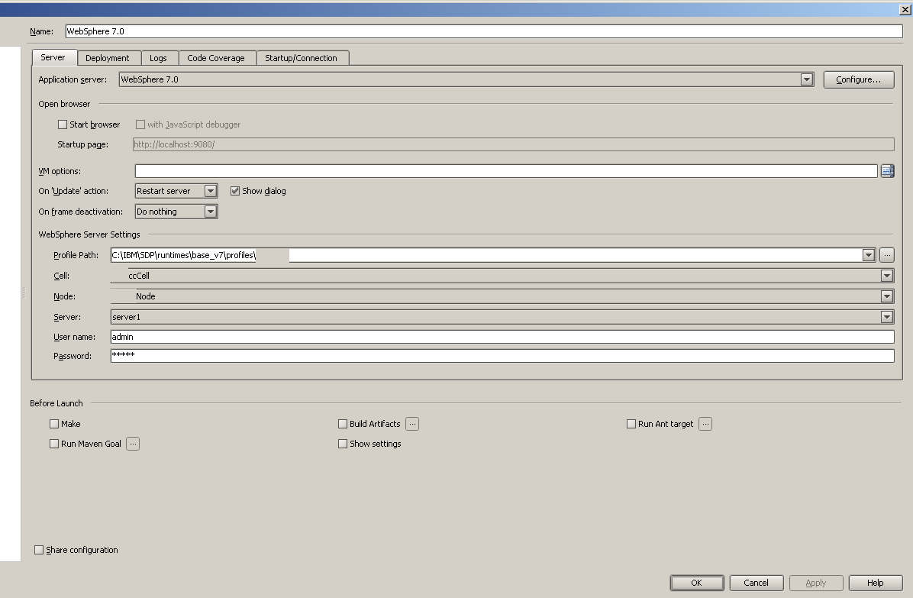Open the Code Coverage tab
The height and width of the screenshot is (598, 913).
[216, 58]
